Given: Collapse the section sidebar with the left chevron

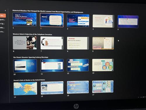Looking at the screenshot, I should click(x=5, y=11).
